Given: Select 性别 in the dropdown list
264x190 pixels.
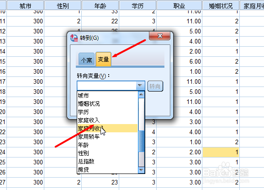Looking at the screenshot, I should (107, 153).
